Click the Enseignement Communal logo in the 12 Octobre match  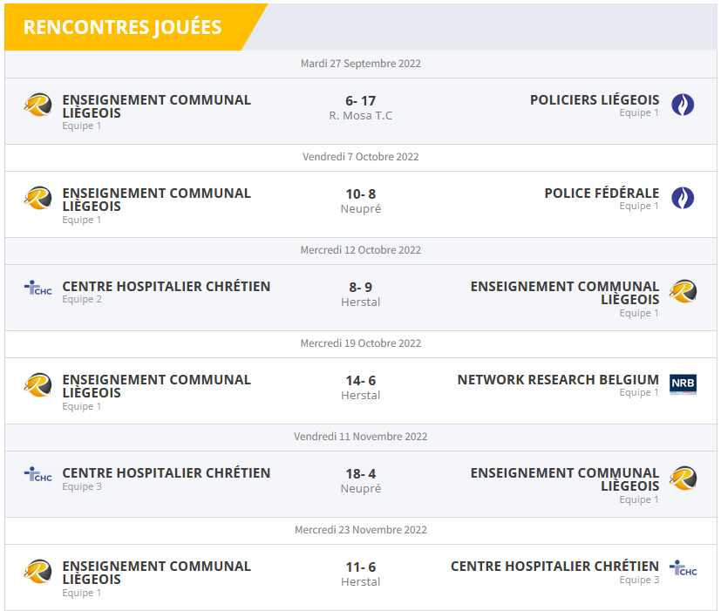pyautogui.click(x=683, y=291)
